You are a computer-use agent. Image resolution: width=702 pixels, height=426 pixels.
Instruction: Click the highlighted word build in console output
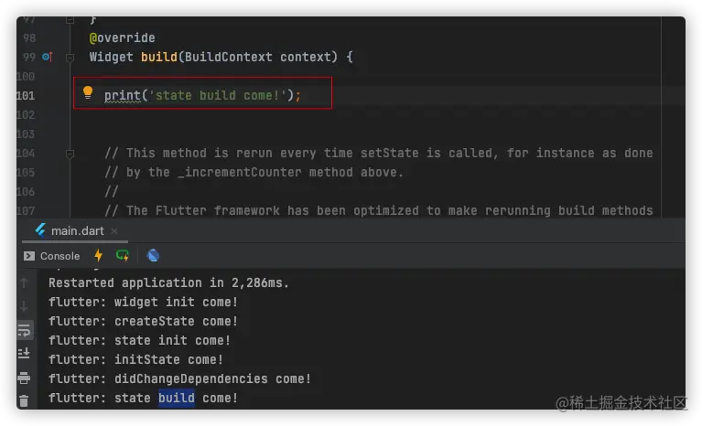coord(176,398)
